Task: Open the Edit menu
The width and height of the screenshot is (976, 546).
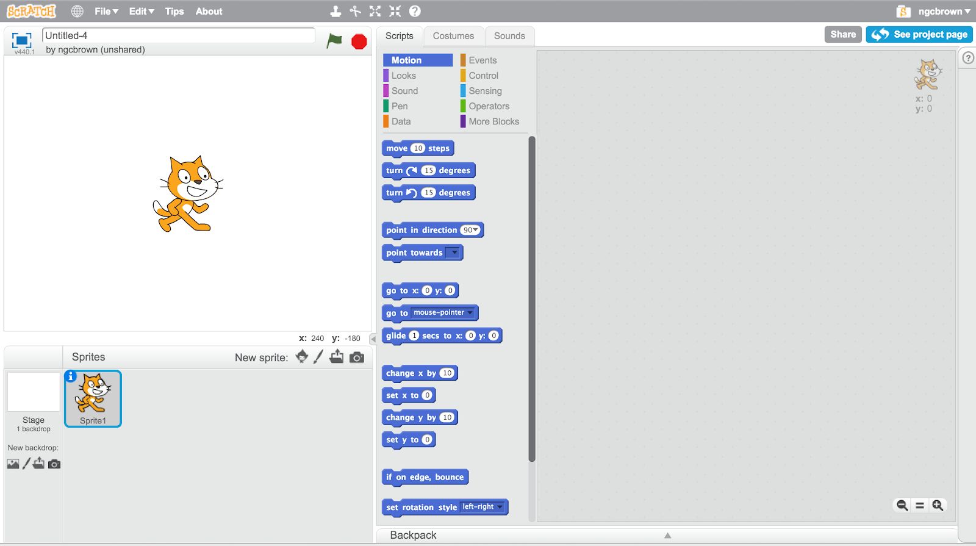Action: [142, 11]
